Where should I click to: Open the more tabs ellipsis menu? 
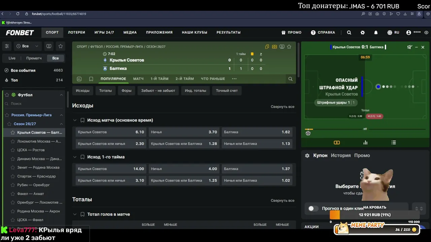pyautogui.click(x=234, y=79)
